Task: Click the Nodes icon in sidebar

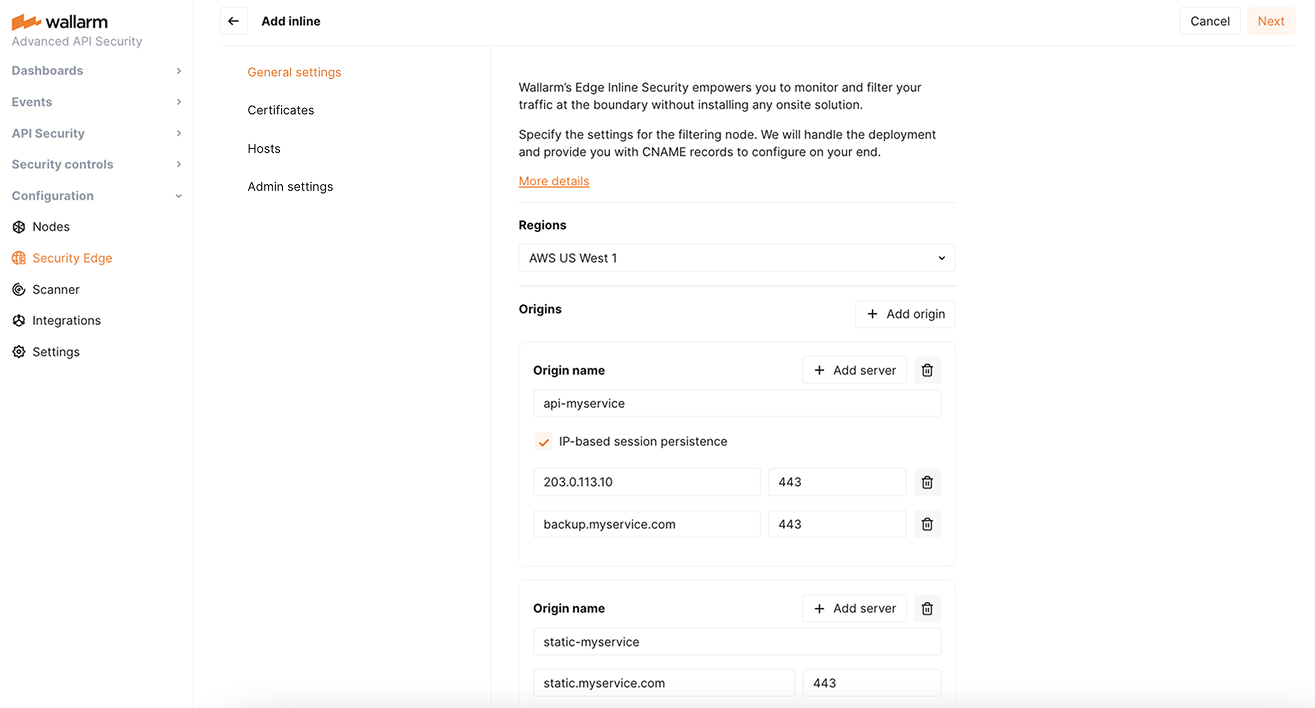Action: coord(19,227)
